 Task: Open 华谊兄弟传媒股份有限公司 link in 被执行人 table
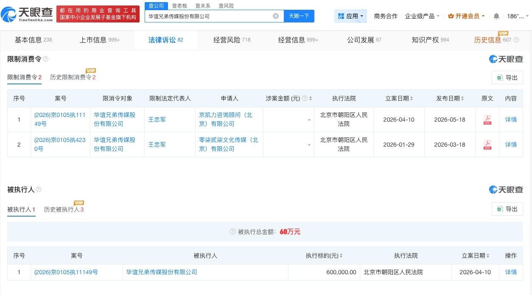click(x=162, y=272)
